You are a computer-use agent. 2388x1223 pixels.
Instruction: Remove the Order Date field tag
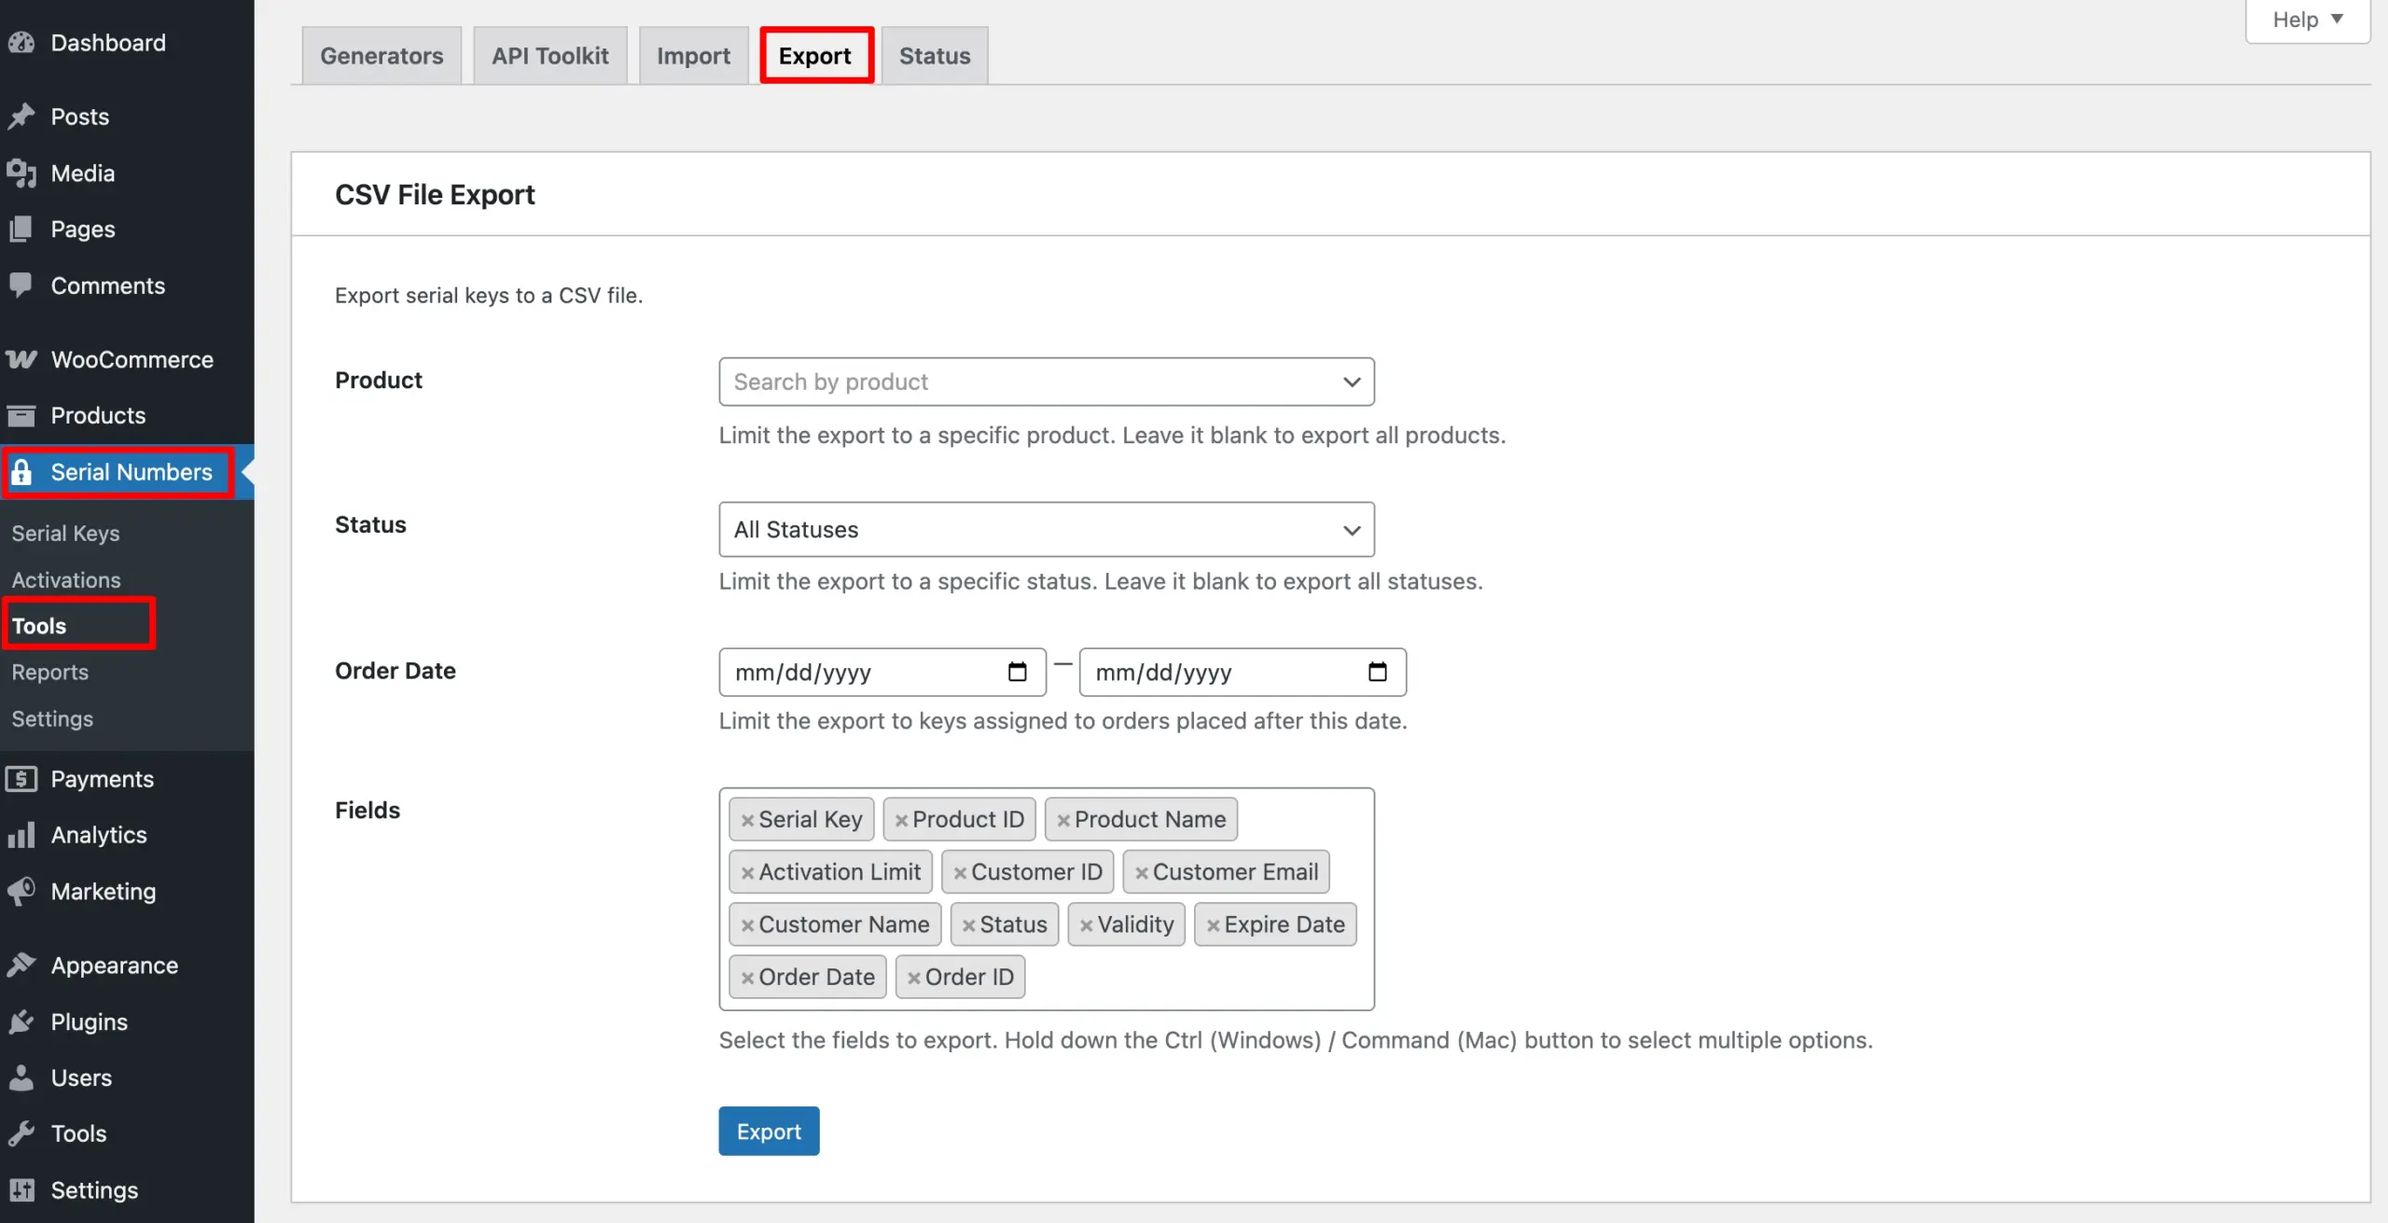coord(747,978)
